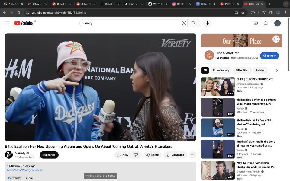The height and width of the screenshot is (181, 290).
Task: Switch to the Instagram 'BILLIE E' tab
Action: (x=182, y=4)
